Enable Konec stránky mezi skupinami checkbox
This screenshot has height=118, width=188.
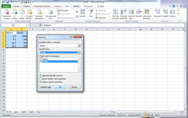[x=41, y=79]
